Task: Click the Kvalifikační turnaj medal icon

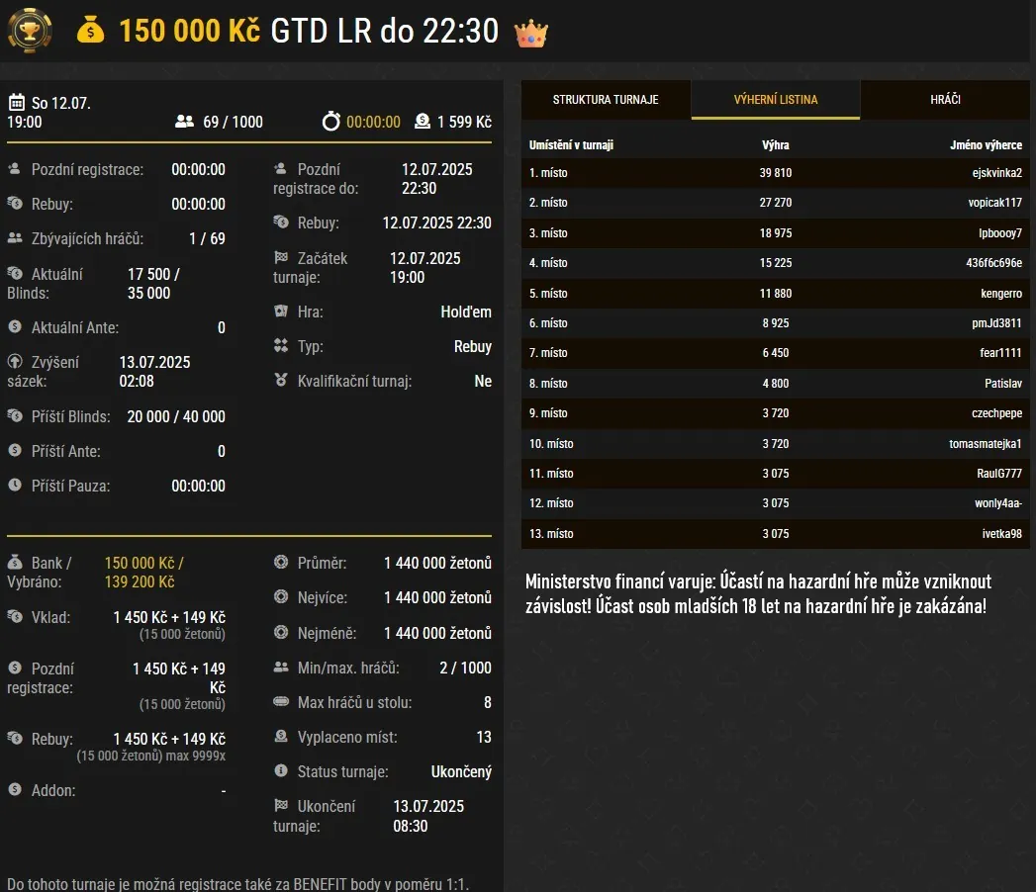Action: click(281, 380)
